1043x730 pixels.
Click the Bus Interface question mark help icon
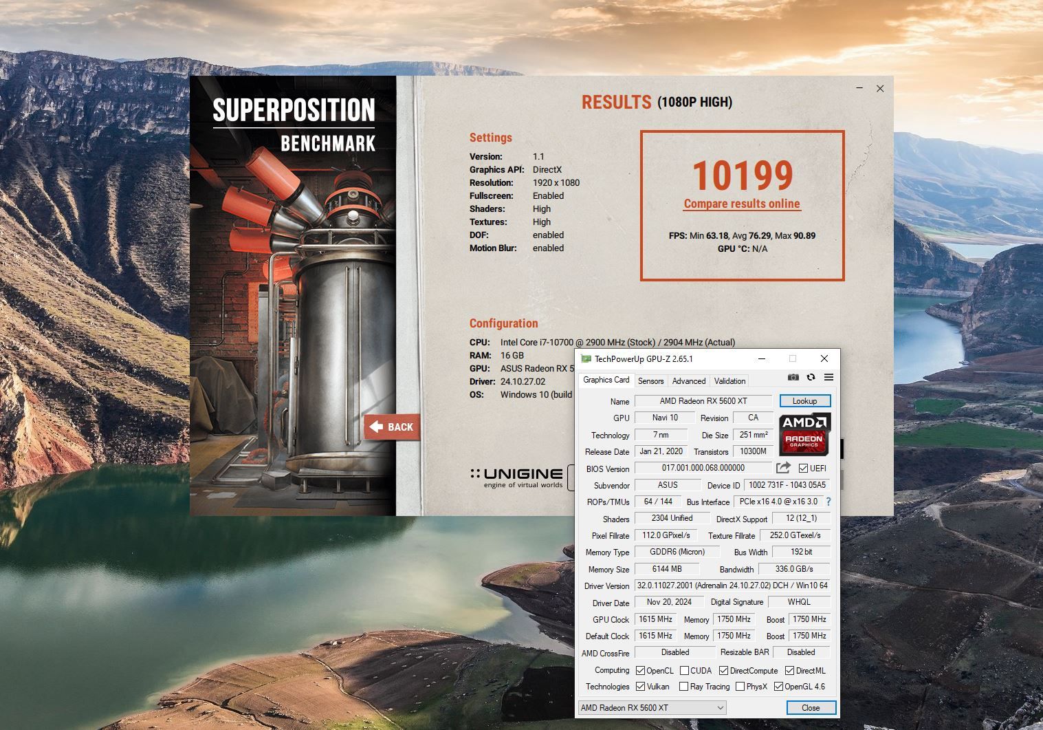coord(828,502)
